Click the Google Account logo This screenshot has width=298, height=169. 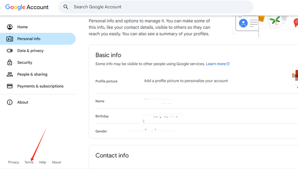point(27,7)
